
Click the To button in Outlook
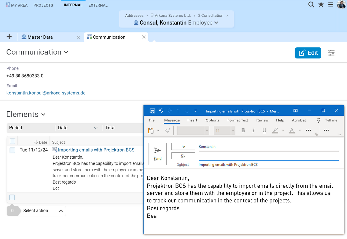pyautogui.click(x=183, y=146)
